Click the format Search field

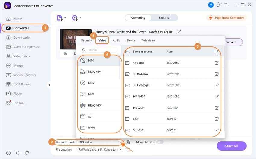(x=99, y=50)
